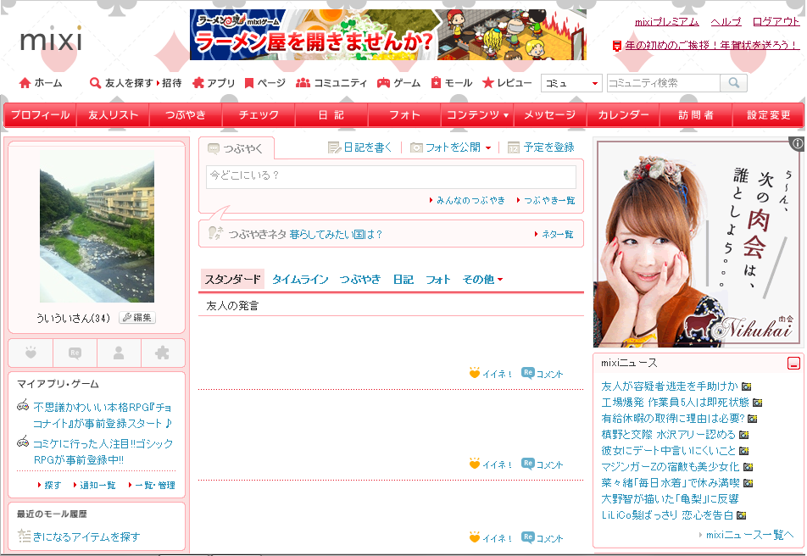Open レビュー star icon
Image resolution: width=807 pixels, height=556 pixels.
tap(488, 83)
